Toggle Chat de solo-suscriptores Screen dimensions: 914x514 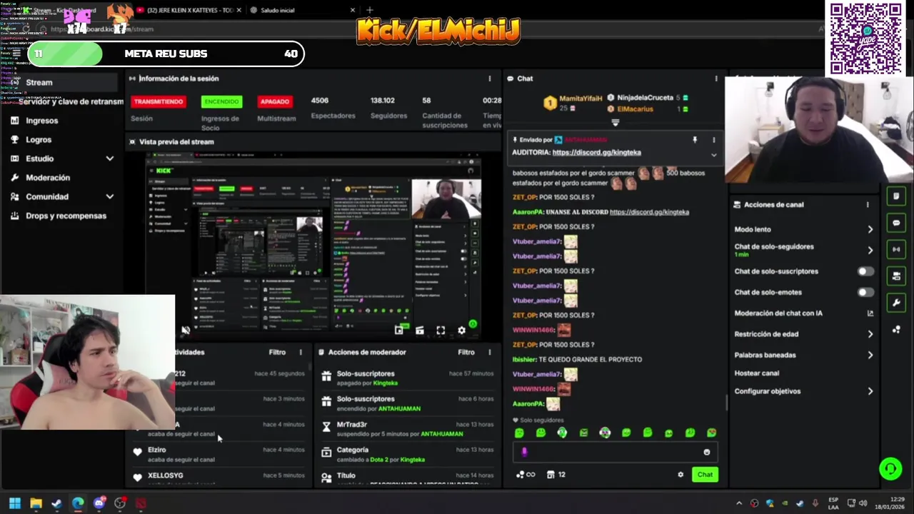point(865,271)
